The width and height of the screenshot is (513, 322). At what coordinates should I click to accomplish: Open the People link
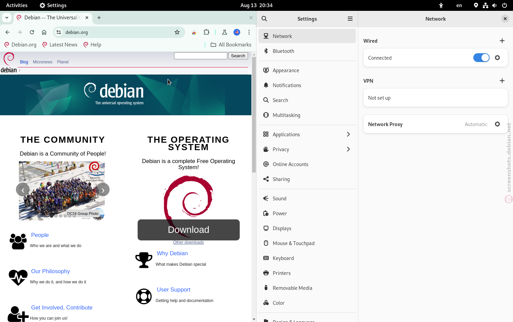40,235
